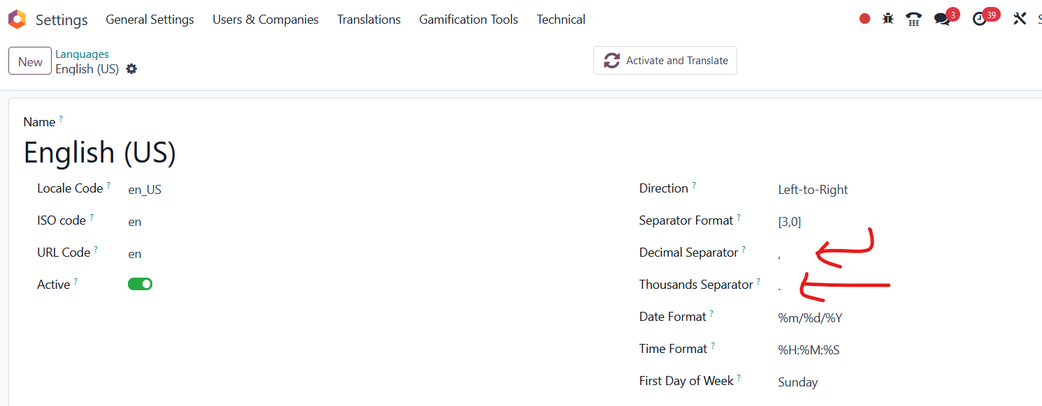
Task: Go back to the Languages breadcrumb
Action: (x=82, y=54)
